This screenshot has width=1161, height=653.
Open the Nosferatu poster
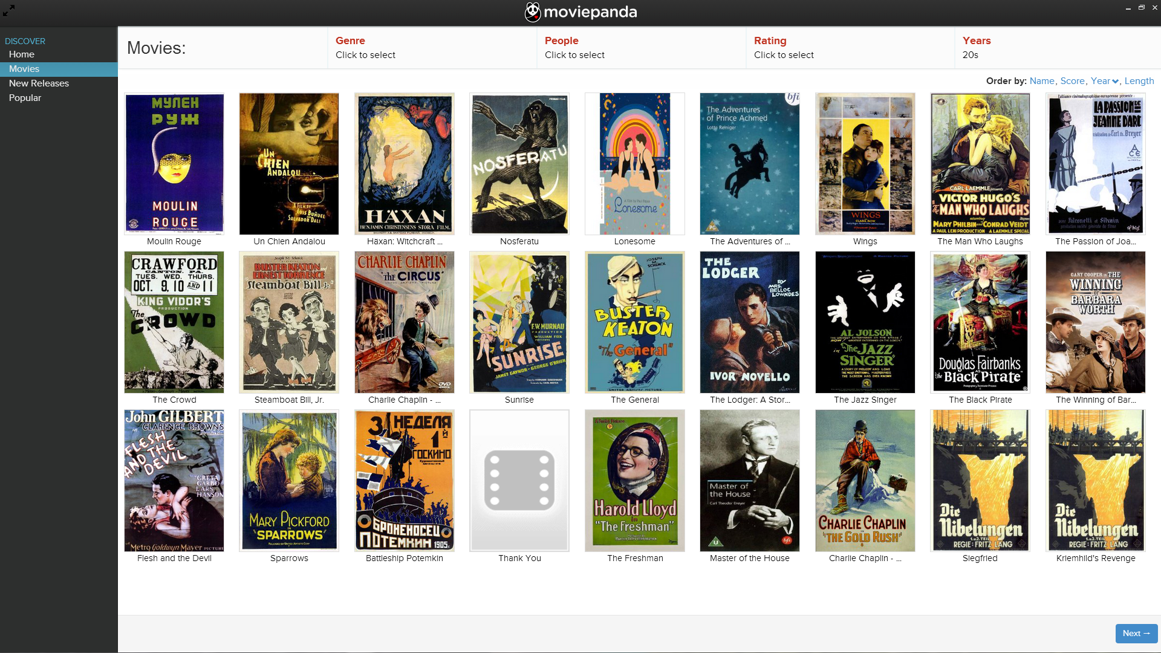coord(519,164)
